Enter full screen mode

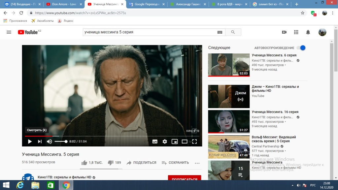pyautogui.click(x=194, y=142)
